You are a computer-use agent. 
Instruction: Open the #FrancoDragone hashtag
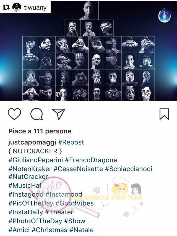click(x=91, y=160)
